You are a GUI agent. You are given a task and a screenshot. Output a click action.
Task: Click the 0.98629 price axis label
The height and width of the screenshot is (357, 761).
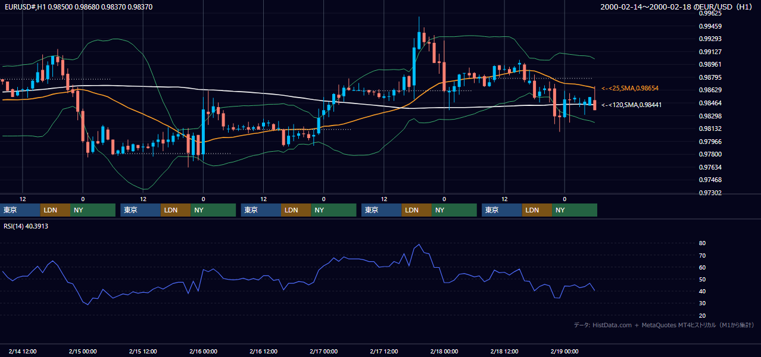point(710,90)
